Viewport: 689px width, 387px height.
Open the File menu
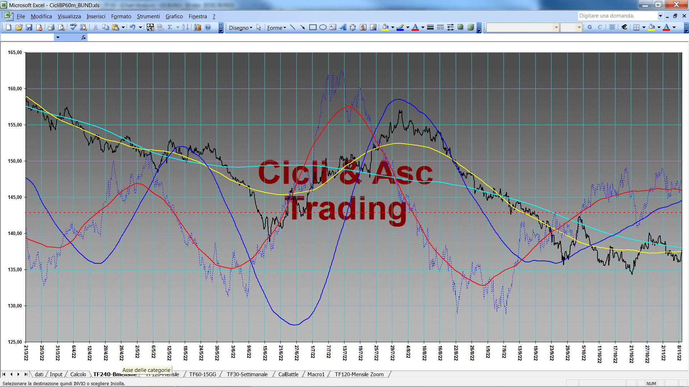pos(21,16)
